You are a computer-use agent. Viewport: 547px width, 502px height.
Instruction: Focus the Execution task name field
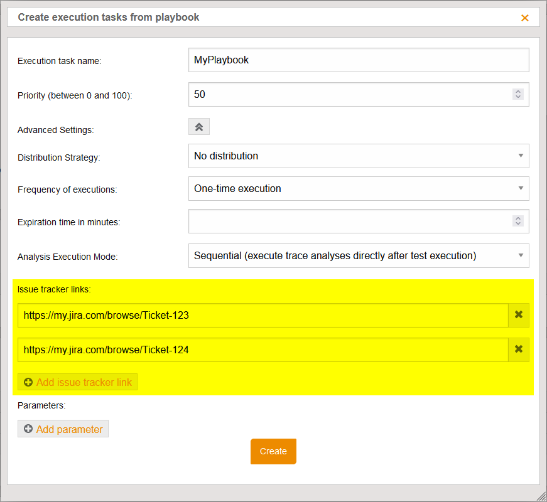(x=358, y=60)
